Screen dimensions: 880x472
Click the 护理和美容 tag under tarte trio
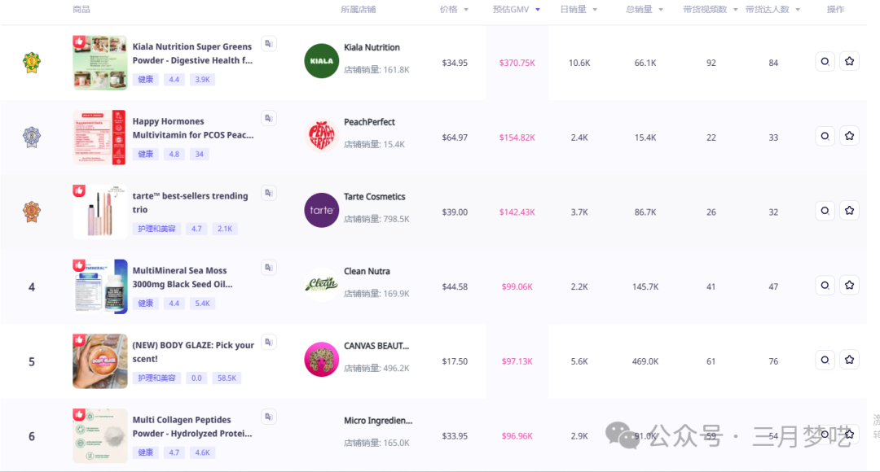point(156,229)
